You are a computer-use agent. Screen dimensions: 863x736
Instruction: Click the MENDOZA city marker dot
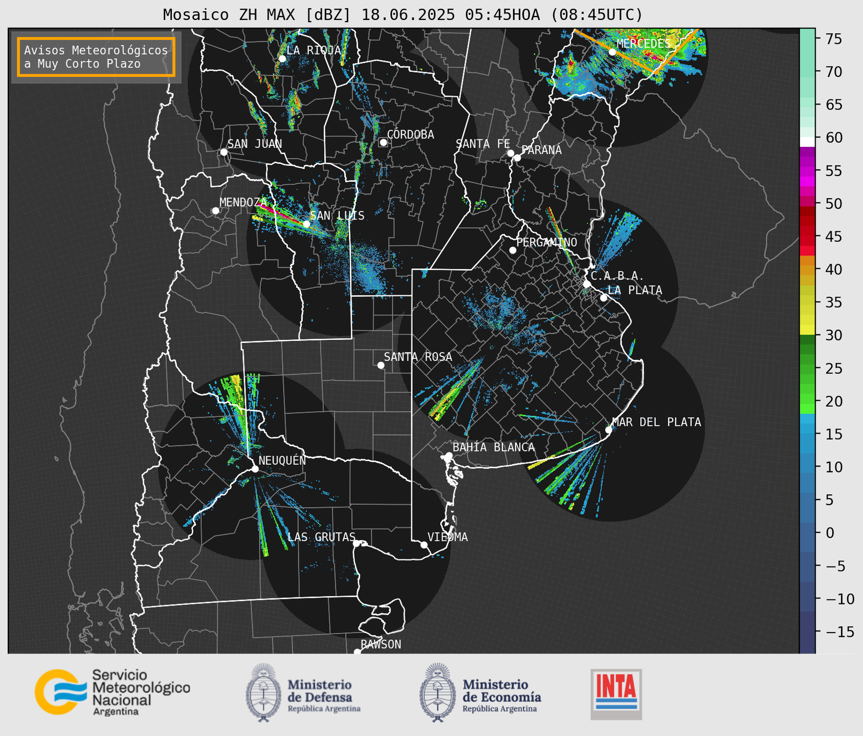(x=215, y=211)
